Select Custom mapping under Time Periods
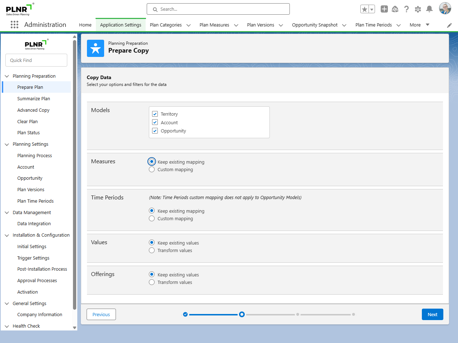 point(152,218)
